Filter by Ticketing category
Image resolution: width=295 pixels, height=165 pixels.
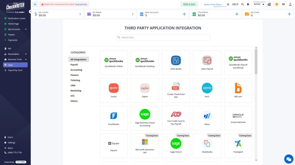pos(75,80)
